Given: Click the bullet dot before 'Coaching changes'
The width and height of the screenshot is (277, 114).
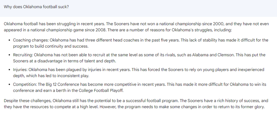Looking at the screenshot, I should tap(10, 40).
